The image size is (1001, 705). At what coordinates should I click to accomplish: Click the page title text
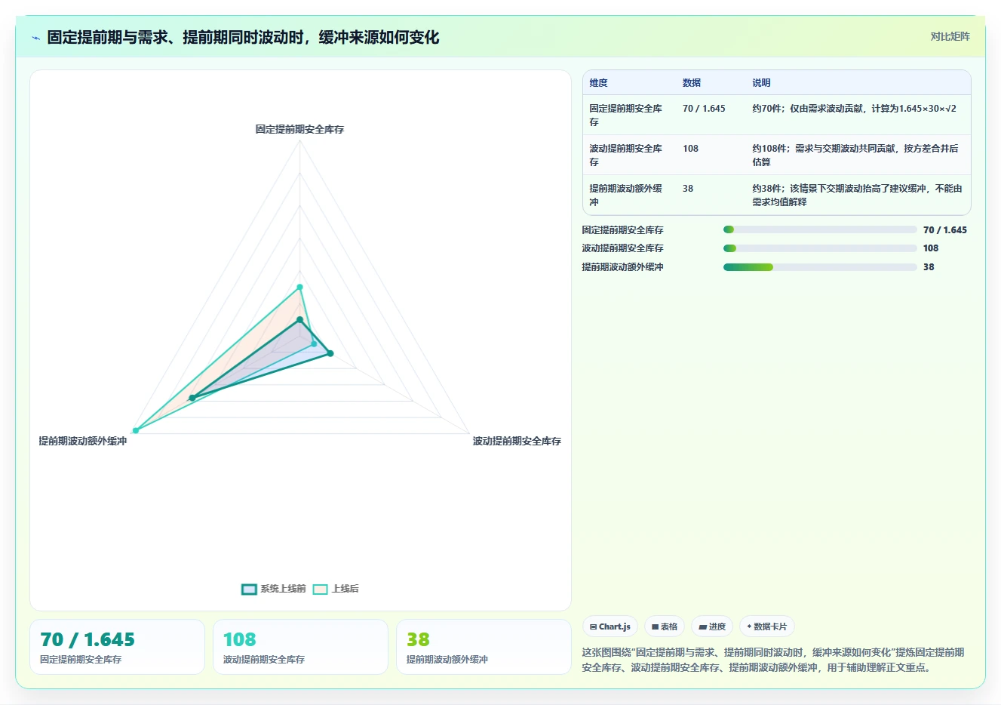point(243,38)
